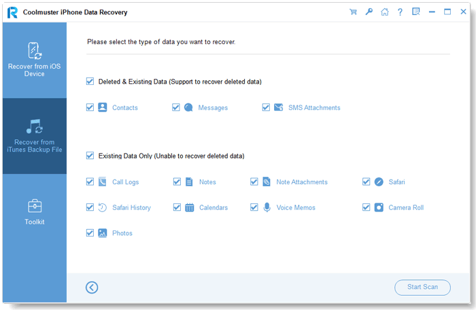
Task: Click the Note Attachments paperclip icon
Action: click(267, 182)
